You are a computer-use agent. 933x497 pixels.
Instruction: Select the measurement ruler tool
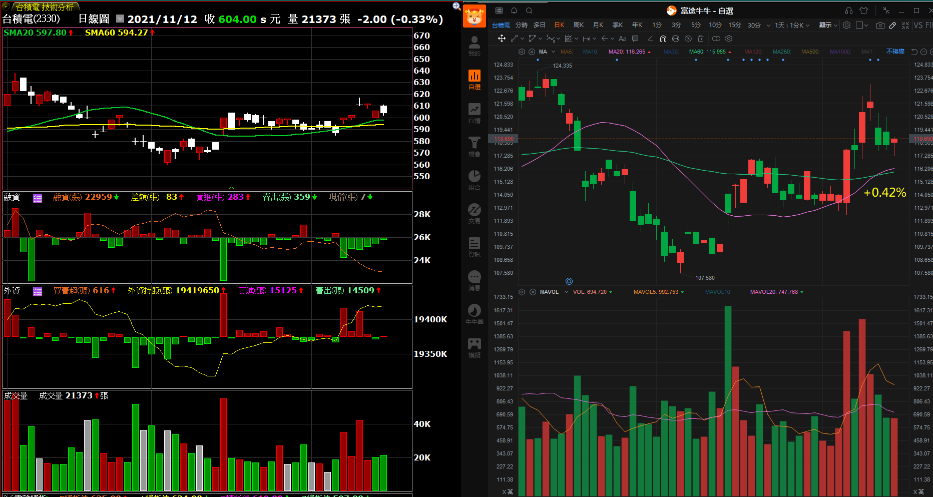coord(568,39)
